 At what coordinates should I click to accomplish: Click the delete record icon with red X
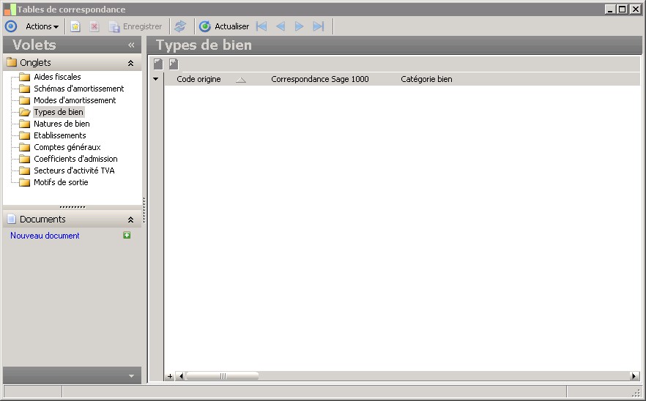pos(94,26)
